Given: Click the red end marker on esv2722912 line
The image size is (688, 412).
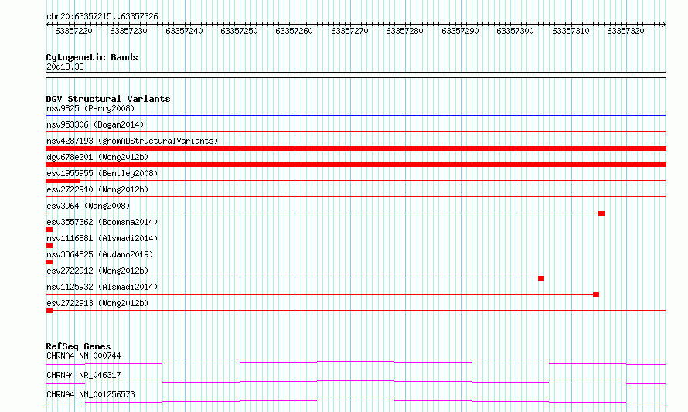Looking at the screenshot, I should (541, 278).
